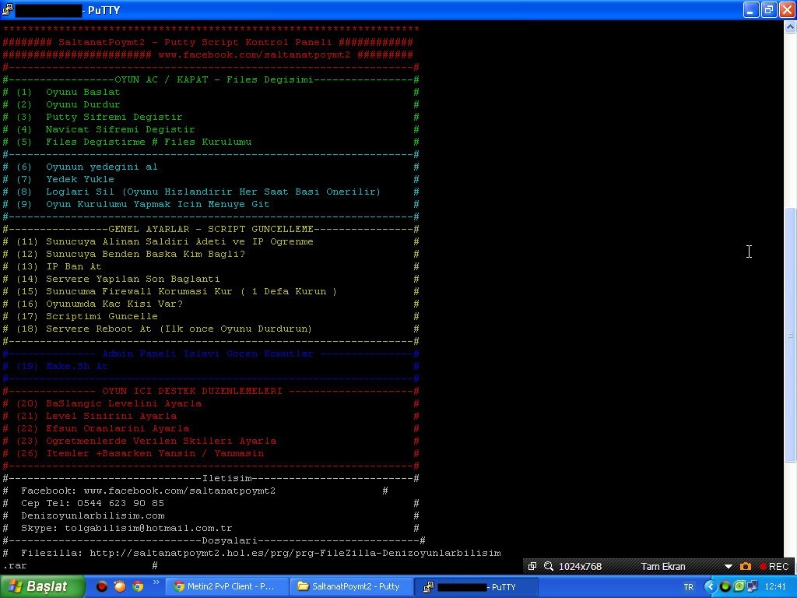This screenshot has width=797, height=598.
Task: Click "GENEL AYARLAR - SCRIPT GUNCELLEME" heading
Action: (x=211, y=229)
